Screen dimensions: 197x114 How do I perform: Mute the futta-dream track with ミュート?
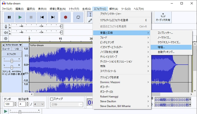tap(6, 49)
